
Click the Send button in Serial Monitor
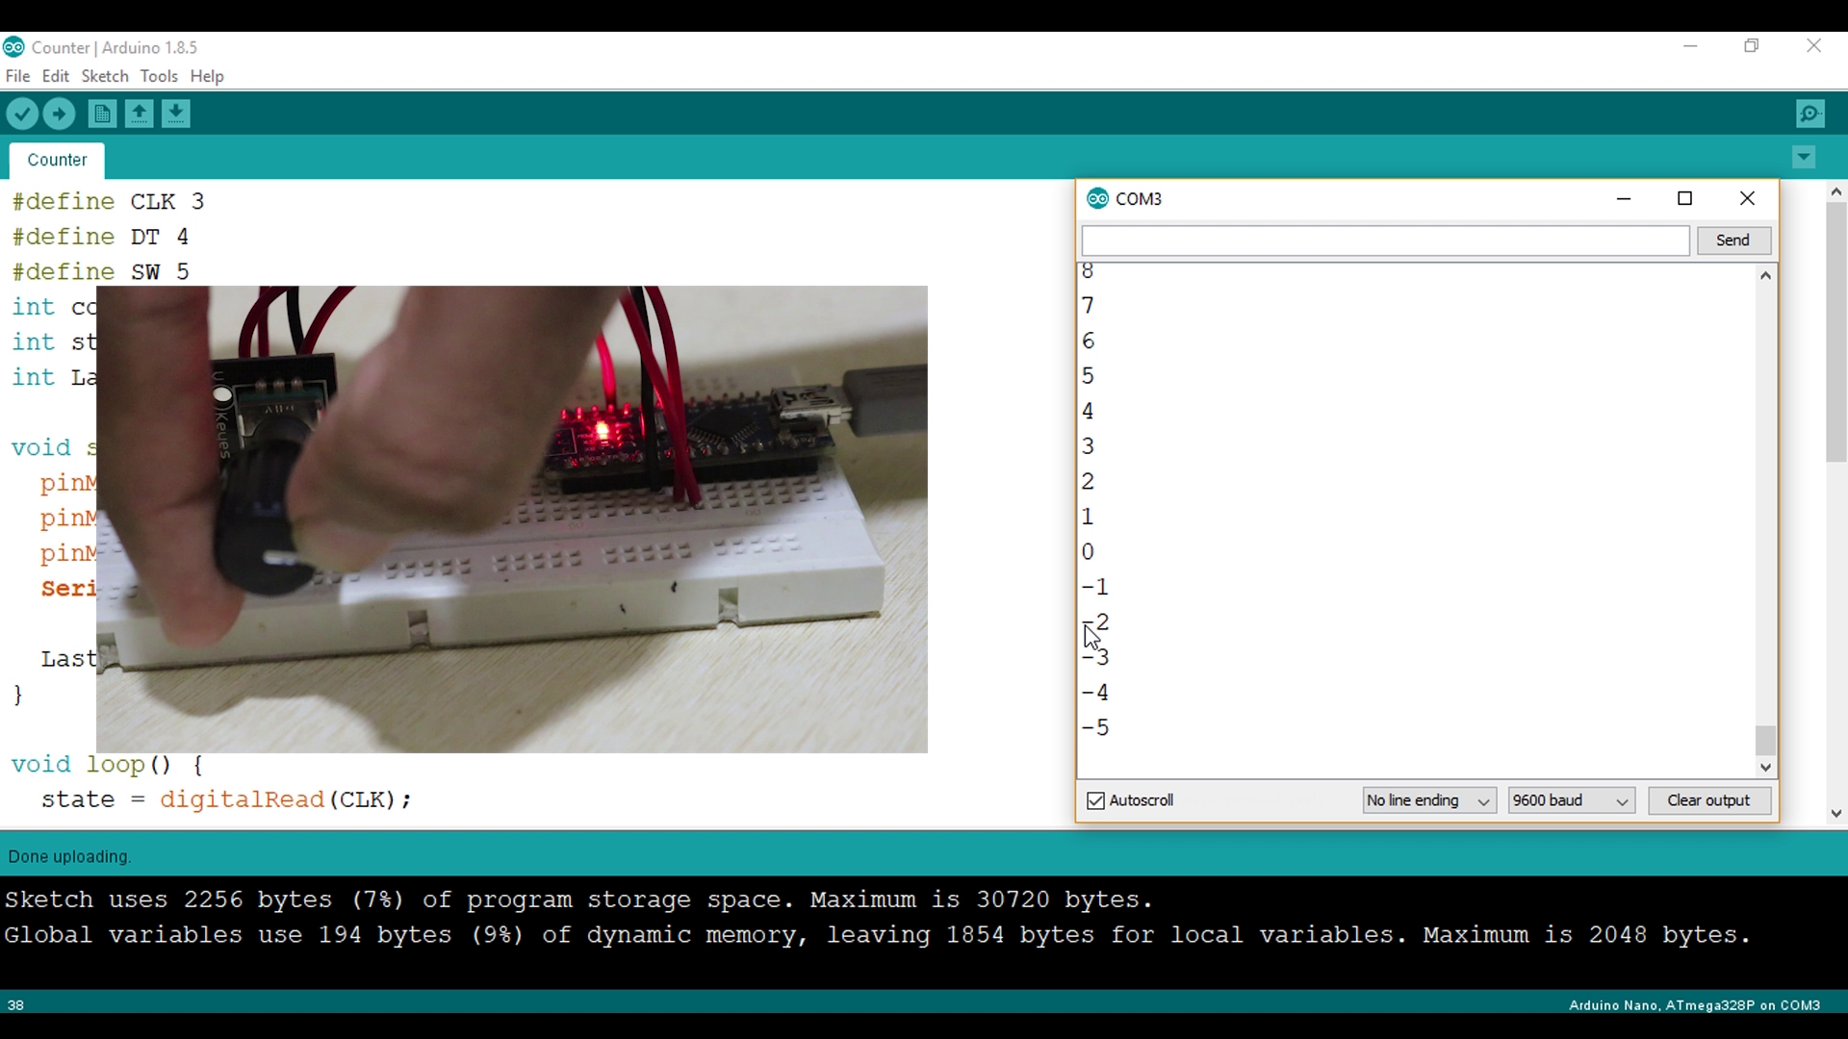coord(1732,240)
